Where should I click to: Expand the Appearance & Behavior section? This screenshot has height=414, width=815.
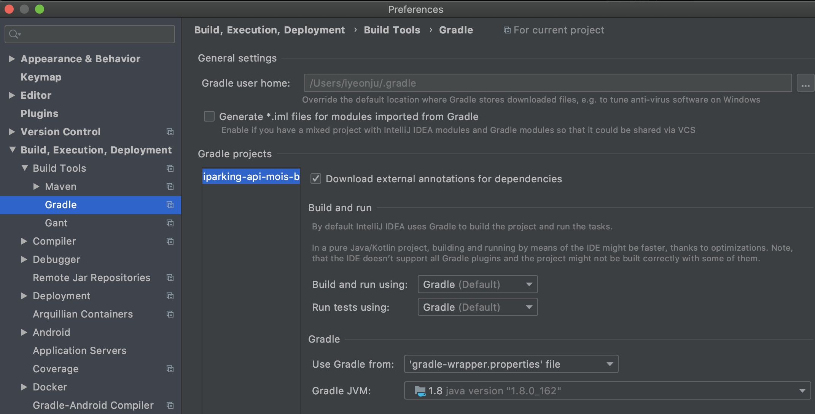click(11, 59)
